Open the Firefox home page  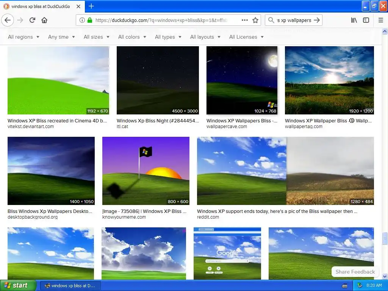pos(44,20)
